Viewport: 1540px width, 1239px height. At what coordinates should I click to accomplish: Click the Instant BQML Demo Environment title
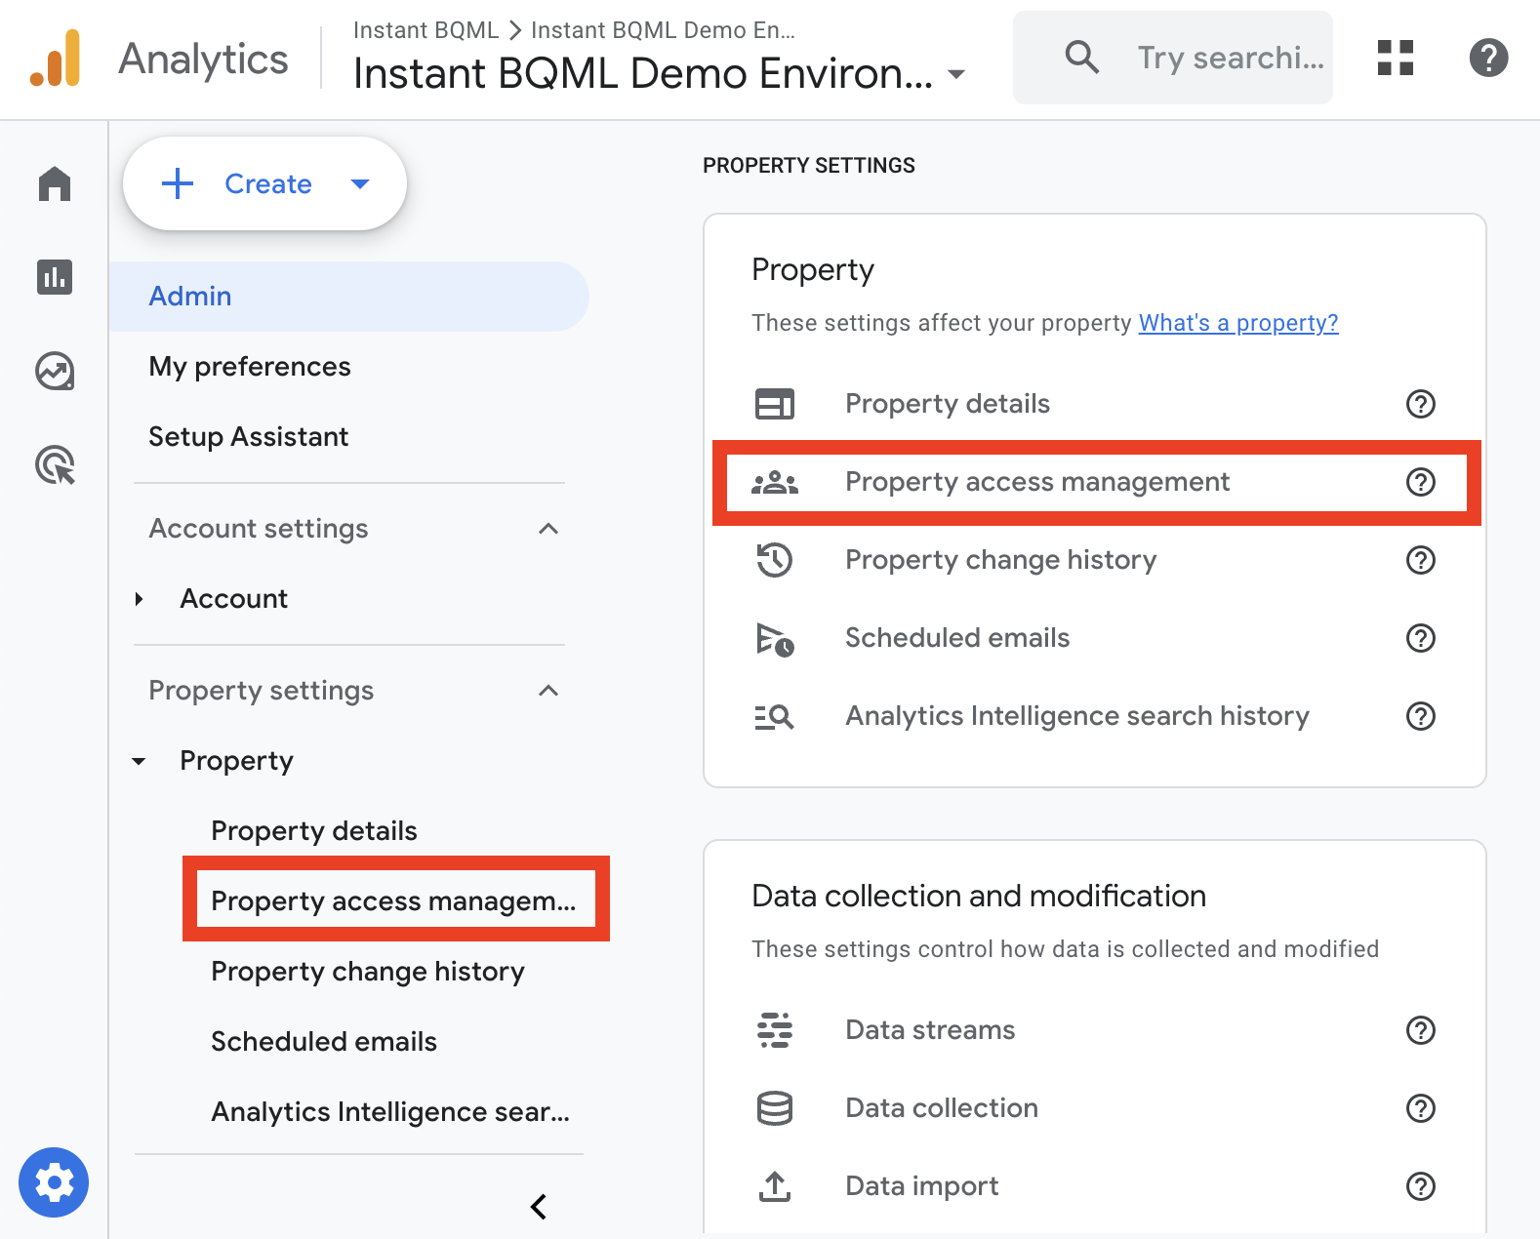pos(643,74)
